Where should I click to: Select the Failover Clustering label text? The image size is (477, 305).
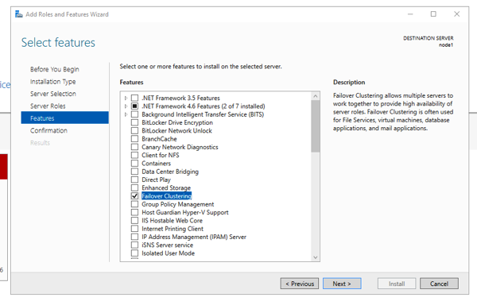pos(167,196)
